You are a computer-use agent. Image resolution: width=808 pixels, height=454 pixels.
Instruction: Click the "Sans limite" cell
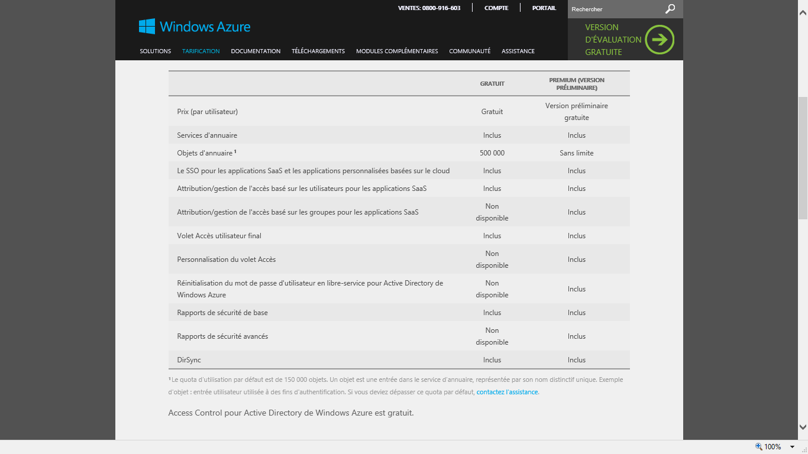click(577, 153)
